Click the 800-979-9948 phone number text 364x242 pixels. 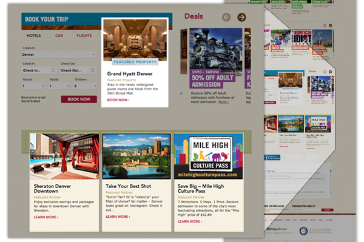(31, 101)
